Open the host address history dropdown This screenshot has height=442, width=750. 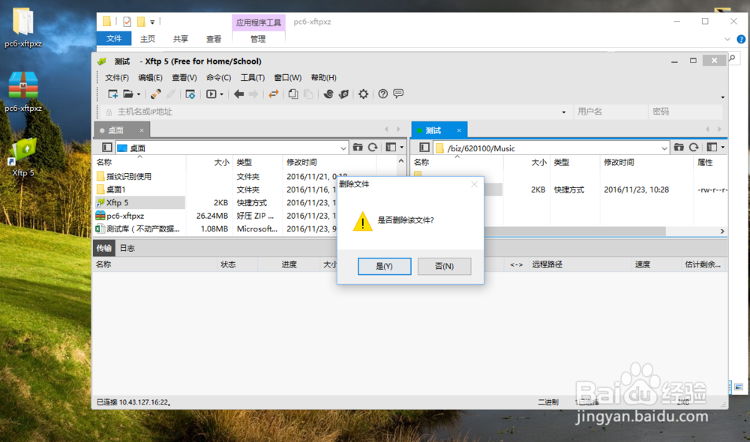click(564, 112)
